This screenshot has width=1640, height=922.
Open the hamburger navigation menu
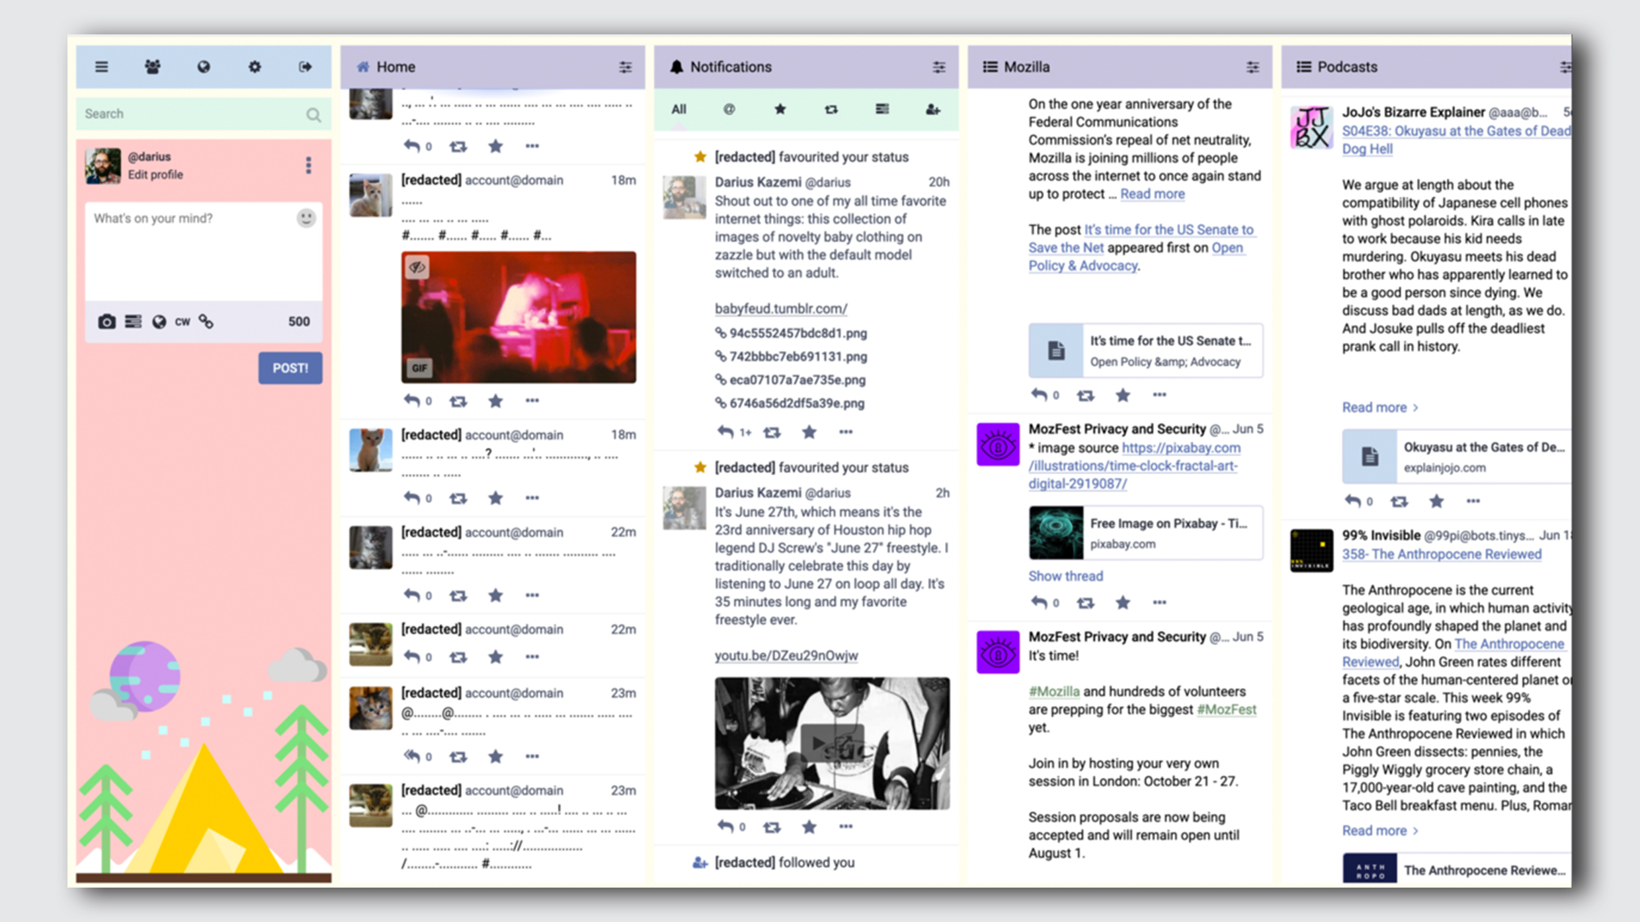pyautogui.click(x=101, y=66)
